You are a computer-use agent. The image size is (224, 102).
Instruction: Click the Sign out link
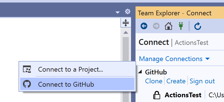tap(202, 81)
